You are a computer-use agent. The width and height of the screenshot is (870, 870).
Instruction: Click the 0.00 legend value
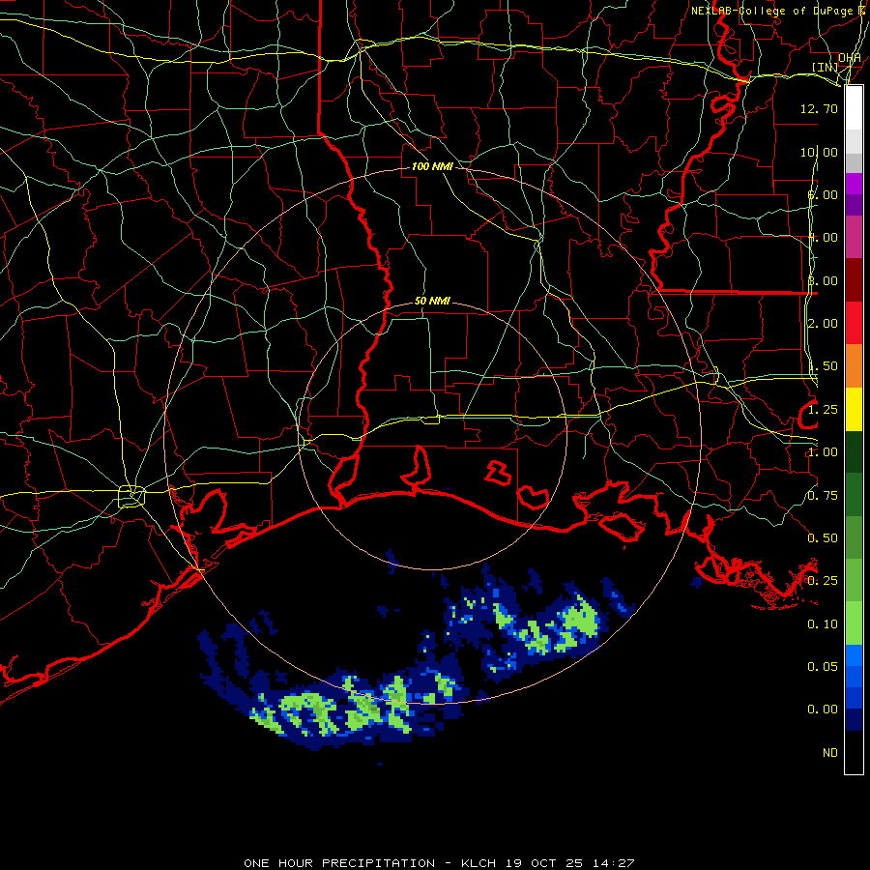point(823,710)
